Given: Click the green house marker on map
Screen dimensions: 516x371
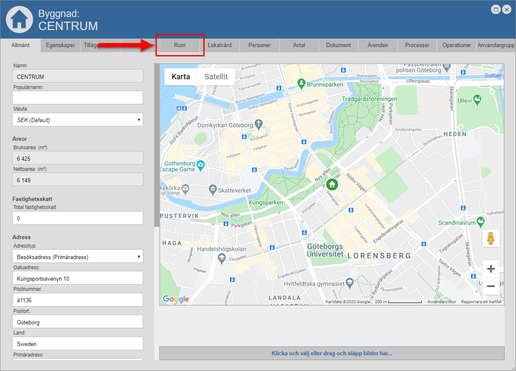Looking at the screenshot, I should 332,184.
